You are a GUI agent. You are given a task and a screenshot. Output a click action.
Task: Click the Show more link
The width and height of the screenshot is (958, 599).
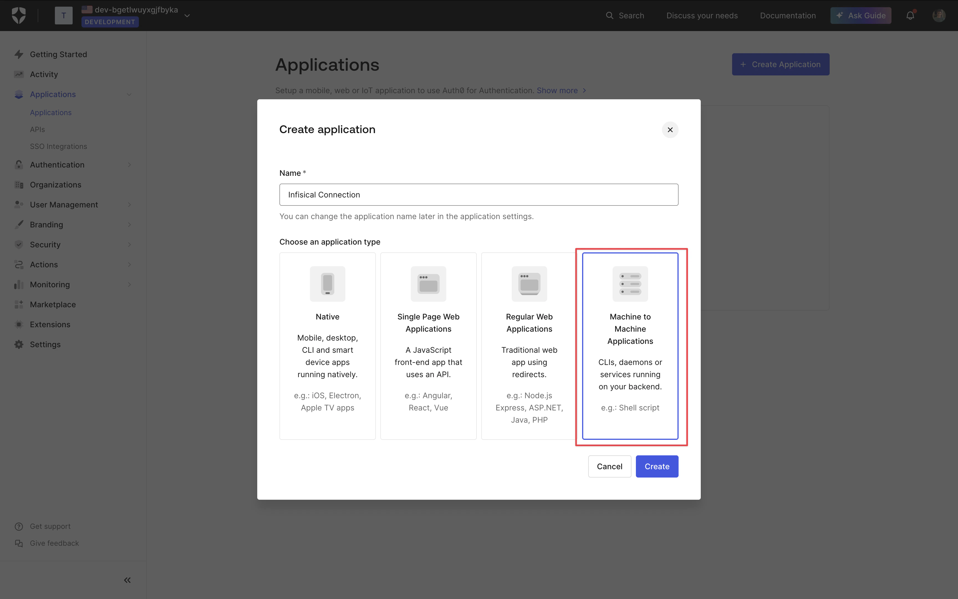(561, 90)
